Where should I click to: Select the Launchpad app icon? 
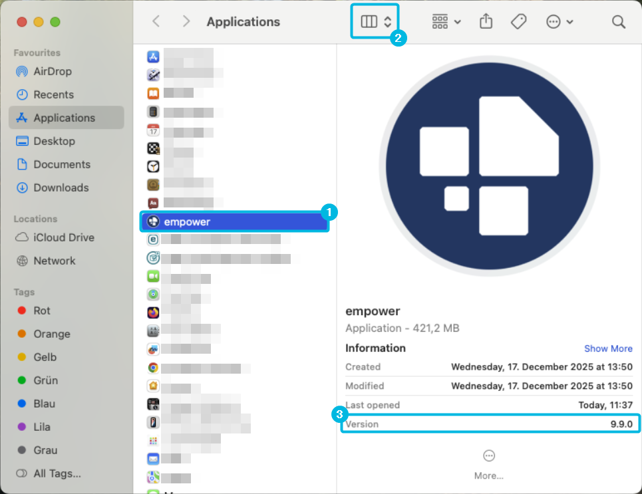tap(153, 441)
